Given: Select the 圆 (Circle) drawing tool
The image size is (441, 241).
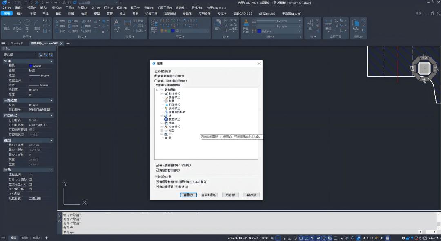Looking at the screenshot, I should click(27, 25).
